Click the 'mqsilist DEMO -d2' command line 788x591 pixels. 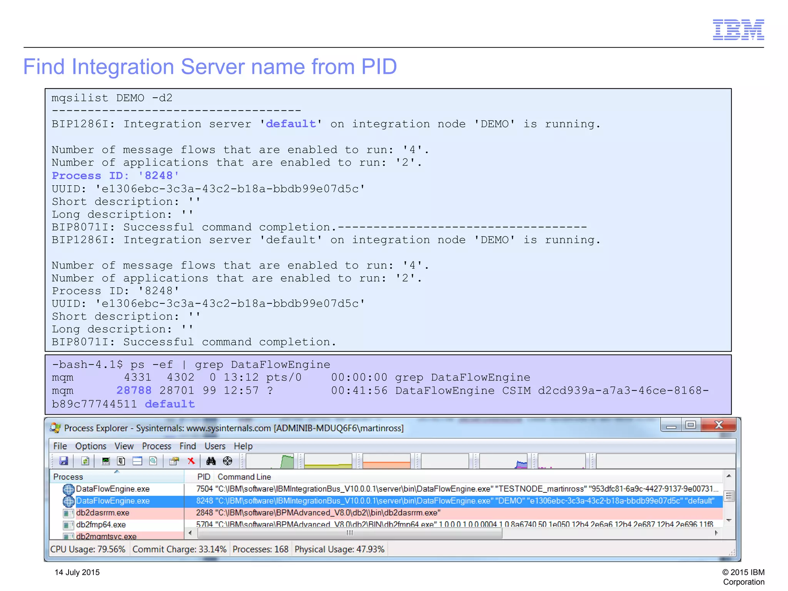coord(112,98)
